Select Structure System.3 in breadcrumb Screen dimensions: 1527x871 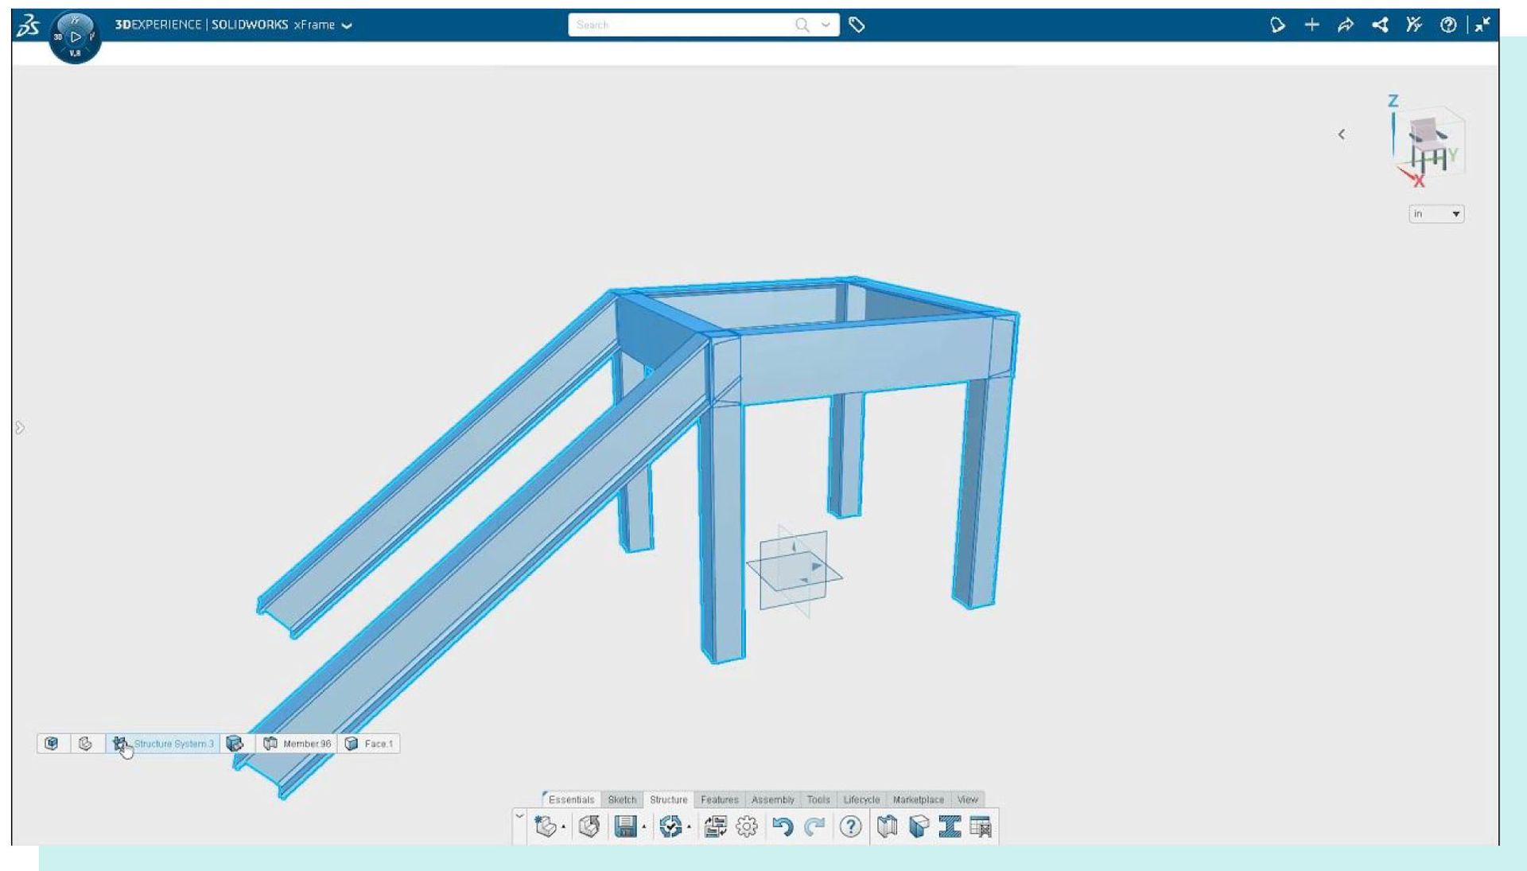[163, 744]
